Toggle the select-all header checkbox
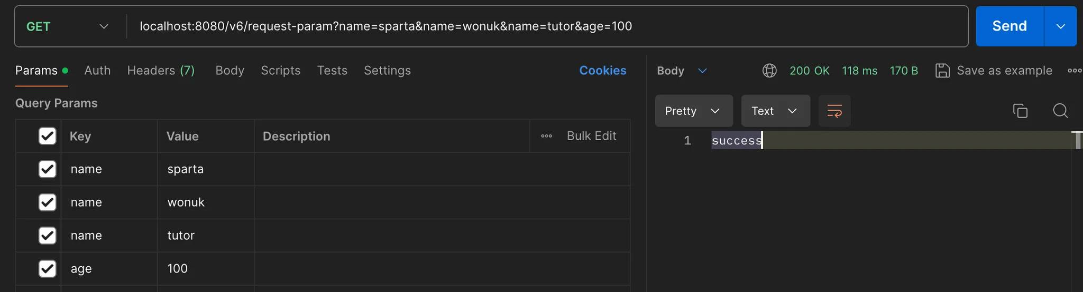Viewport: 1083px width, 292px height. [x=48, y=136]
